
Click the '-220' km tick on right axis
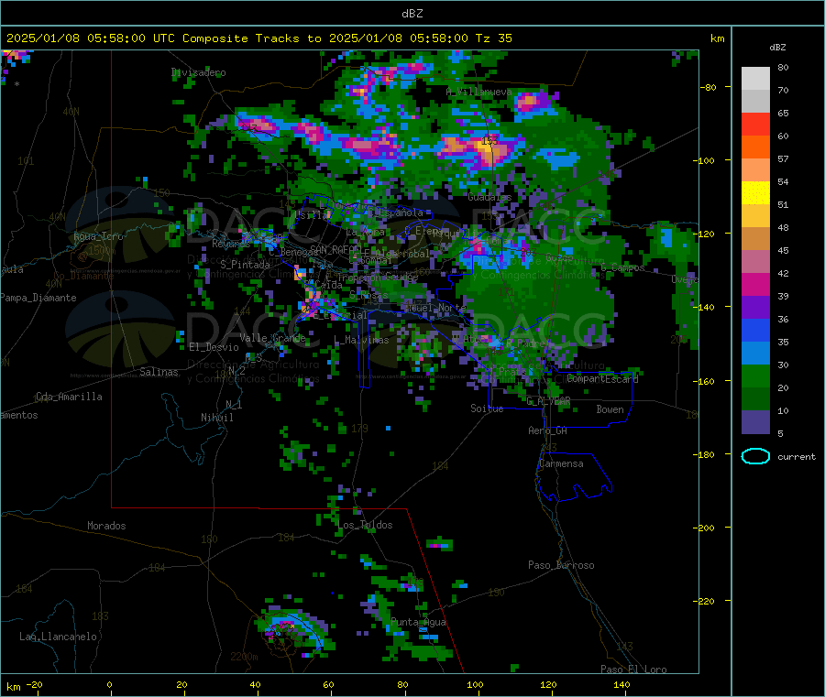[703, 602]
